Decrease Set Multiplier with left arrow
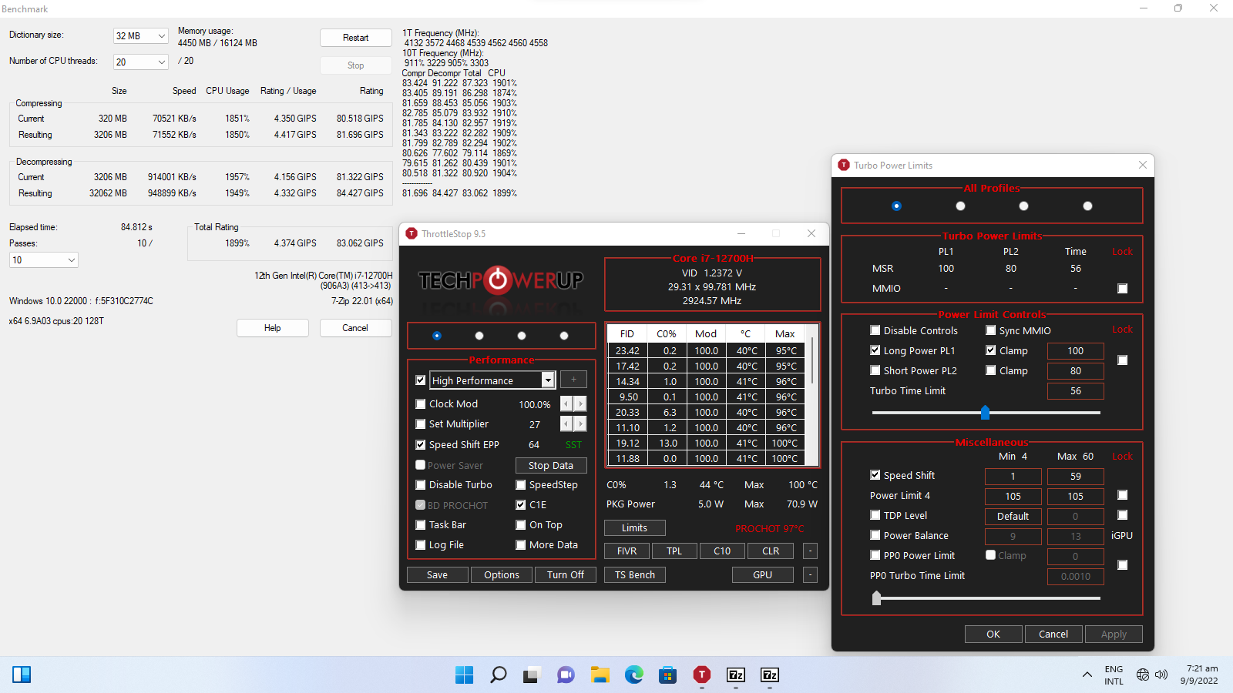The image size is (1233, 693). [x=566, y=423]
